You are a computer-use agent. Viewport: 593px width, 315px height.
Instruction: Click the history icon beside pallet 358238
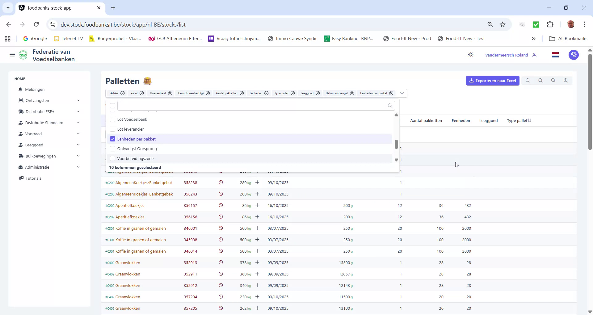[x=221, y=183]
